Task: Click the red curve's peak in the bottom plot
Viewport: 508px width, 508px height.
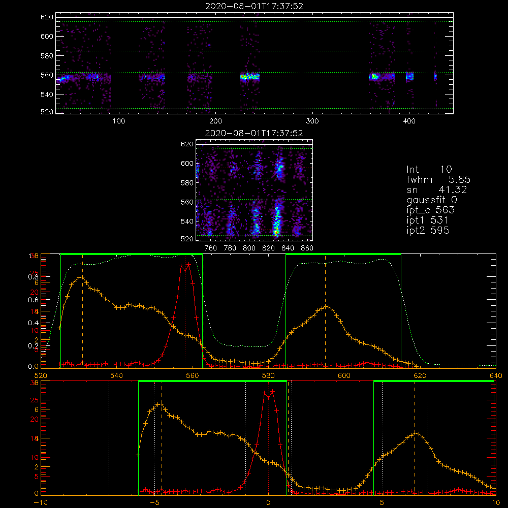Action: [x=272, y=391]
